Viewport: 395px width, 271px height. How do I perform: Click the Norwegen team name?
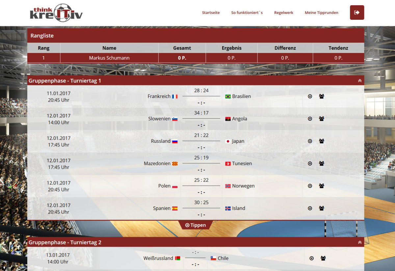coord(243,186)
